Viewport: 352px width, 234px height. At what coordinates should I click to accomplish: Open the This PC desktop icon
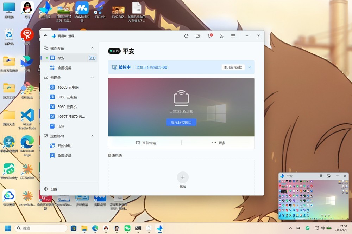(x=9, y=10)
